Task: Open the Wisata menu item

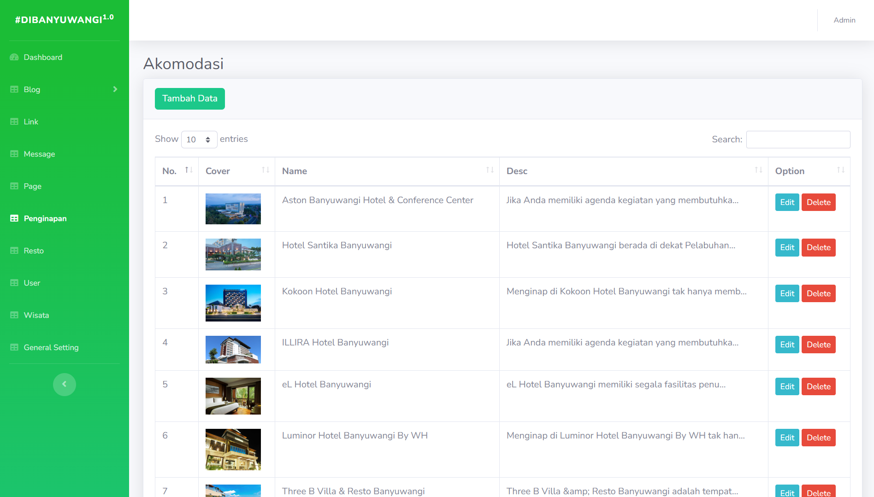Action: pyautogui.click(x=65, y=315)
